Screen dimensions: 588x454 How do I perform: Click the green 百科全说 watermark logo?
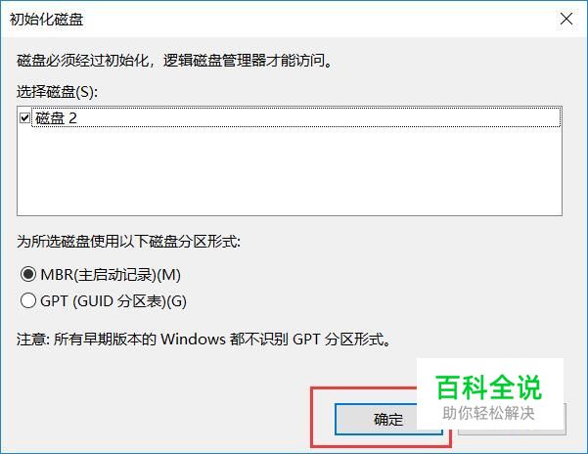[x=488, y=387]
